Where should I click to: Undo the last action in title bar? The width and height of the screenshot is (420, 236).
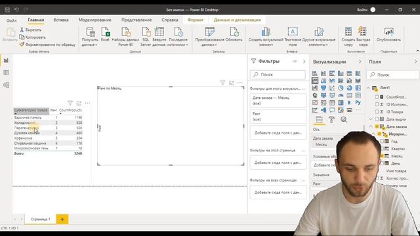point(16,10)
